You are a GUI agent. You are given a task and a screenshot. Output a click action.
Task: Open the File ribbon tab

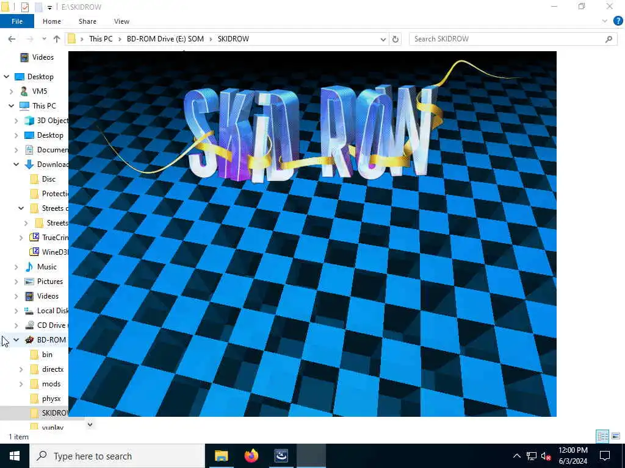[17, 21]
